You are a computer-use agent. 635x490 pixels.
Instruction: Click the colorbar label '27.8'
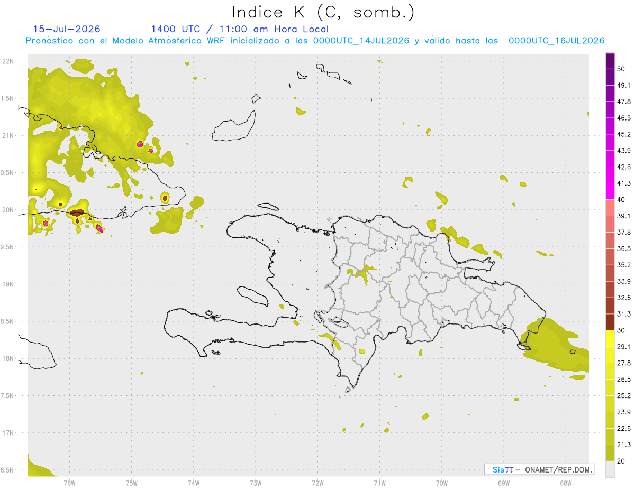tap(624, 363)
